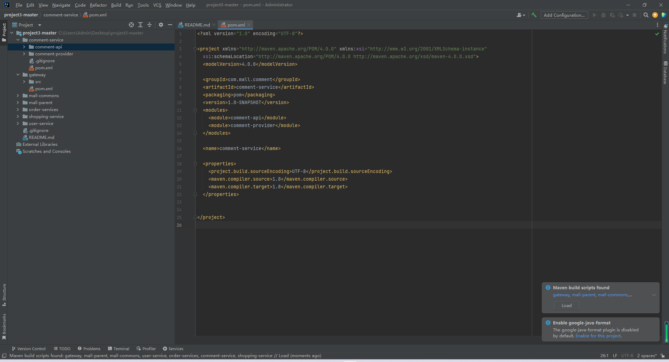The image size is (669, 362).
Task: Click the read-only lock icon in status bar
Action: 663,355
